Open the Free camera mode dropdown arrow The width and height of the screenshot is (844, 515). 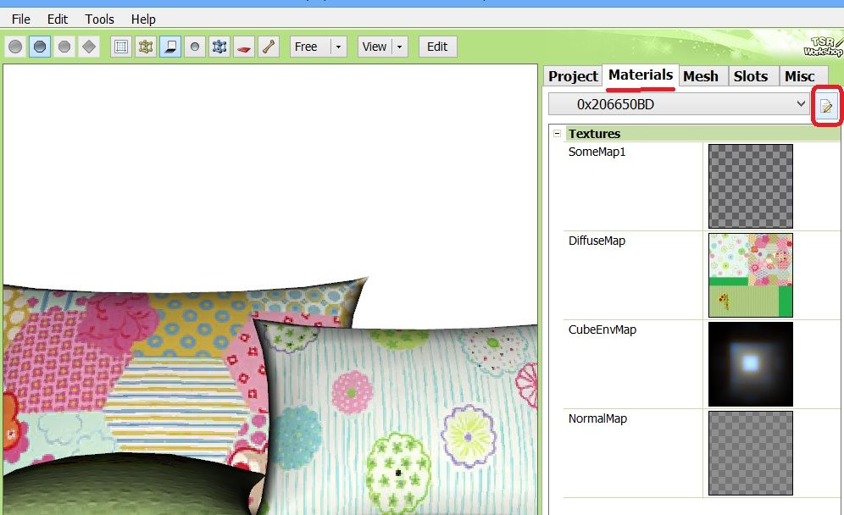point(339,47)
